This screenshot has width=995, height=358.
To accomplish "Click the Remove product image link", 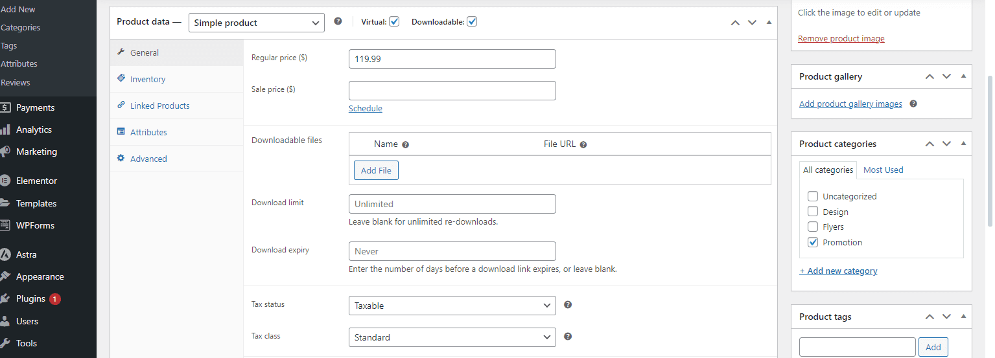I will [841, 38].
